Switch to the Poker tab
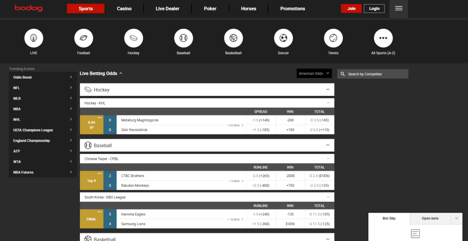This screenshot has width=468, height=241. coord(210,9)
